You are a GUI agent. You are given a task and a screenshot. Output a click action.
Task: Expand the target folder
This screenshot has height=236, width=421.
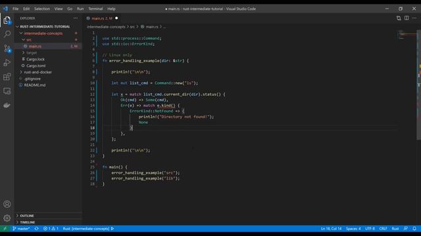coord(32,52)
